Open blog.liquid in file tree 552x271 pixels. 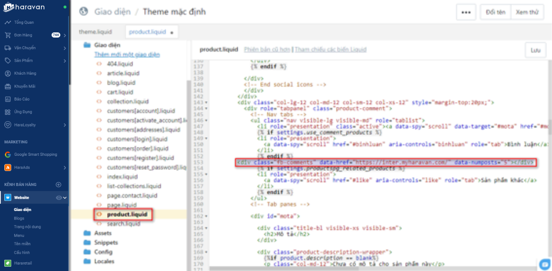121,83
